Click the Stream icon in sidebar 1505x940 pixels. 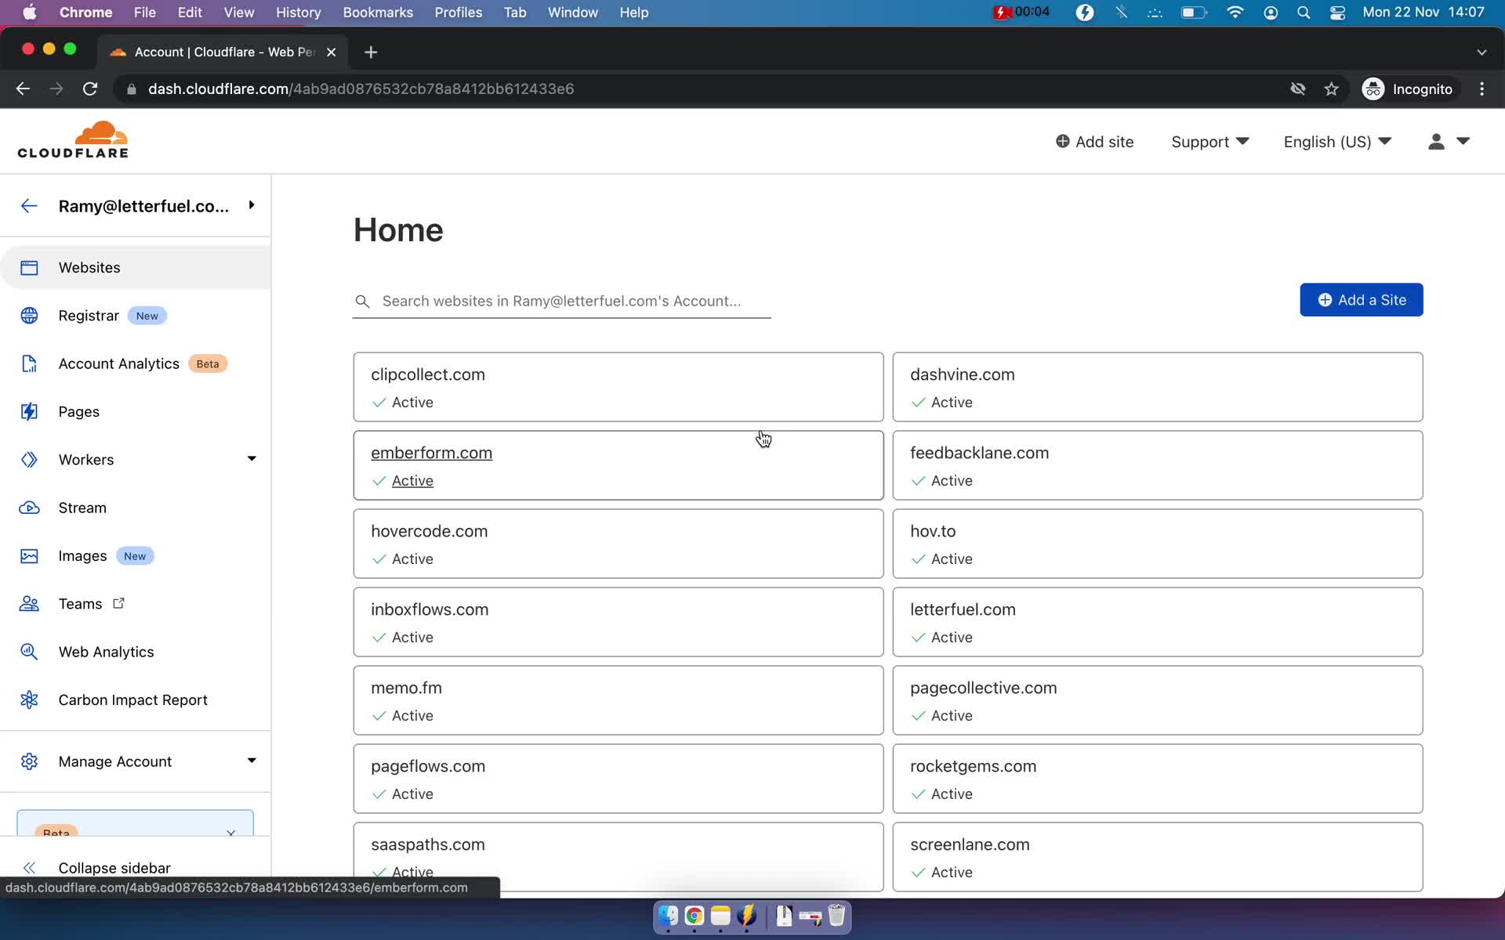click(31, 507)
